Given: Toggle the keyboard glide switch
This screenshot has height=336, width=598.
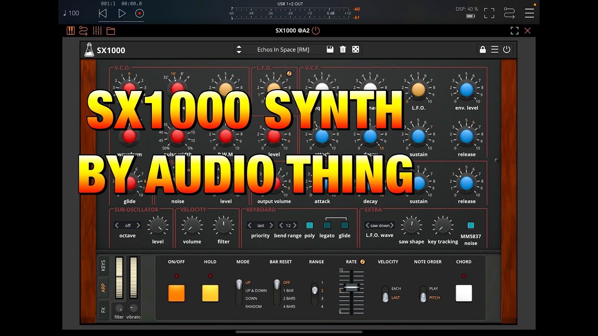Looking at the screenshot, I should click(x=344, y=225).
